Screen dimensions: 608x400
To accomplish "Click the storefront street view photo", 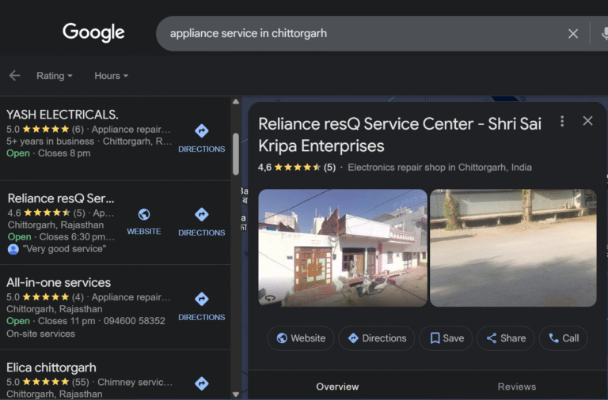I will (x=342, y=247).
